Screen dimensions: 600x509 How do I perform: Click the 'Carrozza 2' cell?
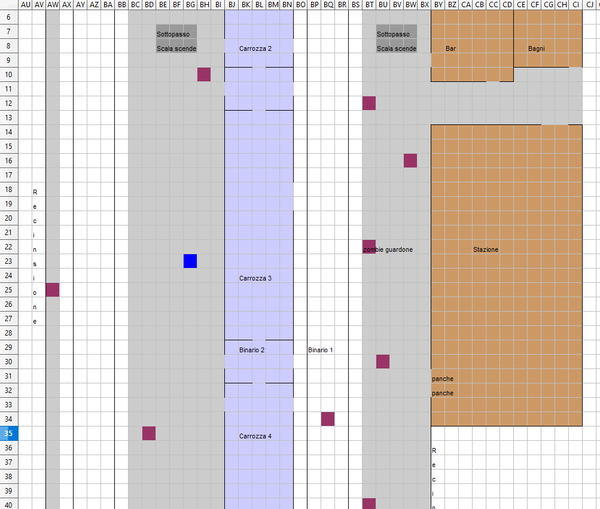(255, 48)
